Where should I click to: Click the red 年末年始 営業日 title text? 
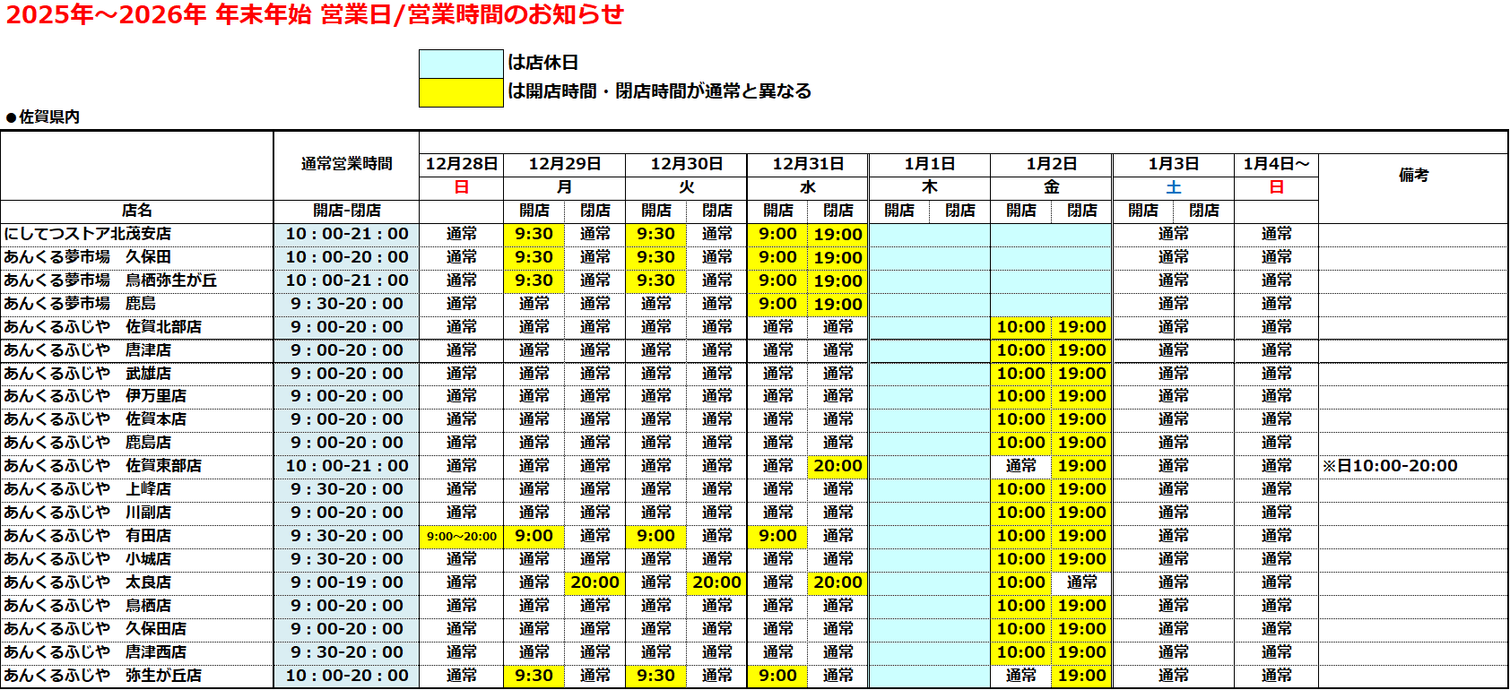tap(314, 15)
